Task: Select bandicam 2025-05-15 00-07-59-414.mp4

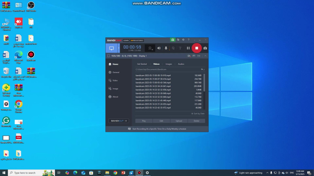Action: (x=169, y=79)
